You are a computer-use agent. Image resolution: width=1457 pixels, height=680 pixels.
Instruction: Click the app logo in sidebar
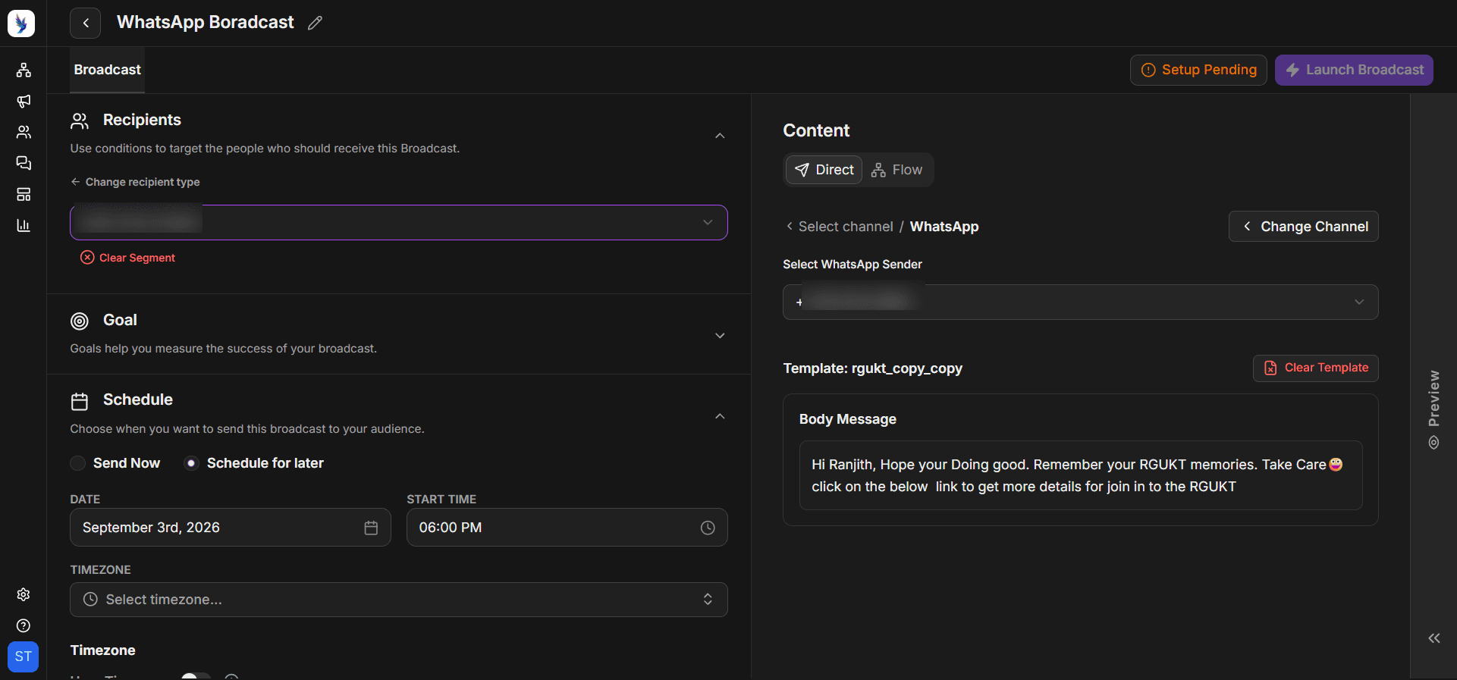click(x=21, y=24)
